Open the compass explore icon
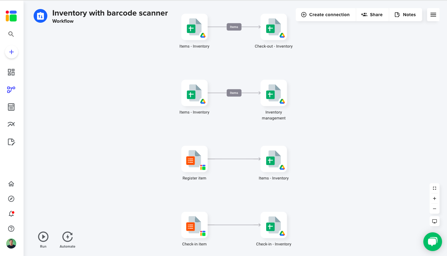 11,199
